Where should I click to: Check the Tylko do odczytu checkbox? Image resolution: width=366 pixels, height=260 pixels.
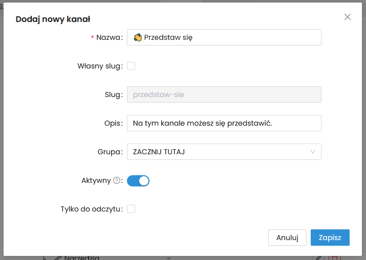click(131, 209)
